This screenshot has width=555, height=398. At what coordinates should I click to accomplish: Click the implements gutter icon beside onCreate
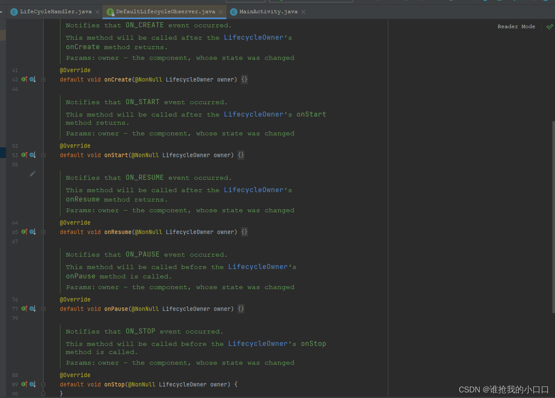[x=24, y=79]
